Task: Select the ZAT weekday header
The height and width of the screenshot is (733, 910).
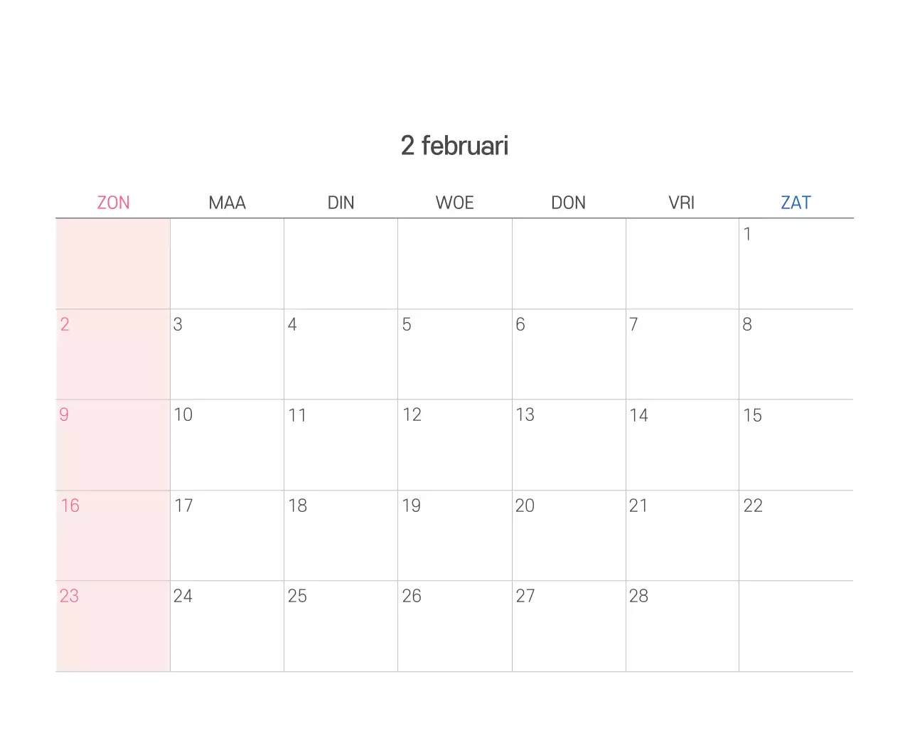Action: point(796,203)
